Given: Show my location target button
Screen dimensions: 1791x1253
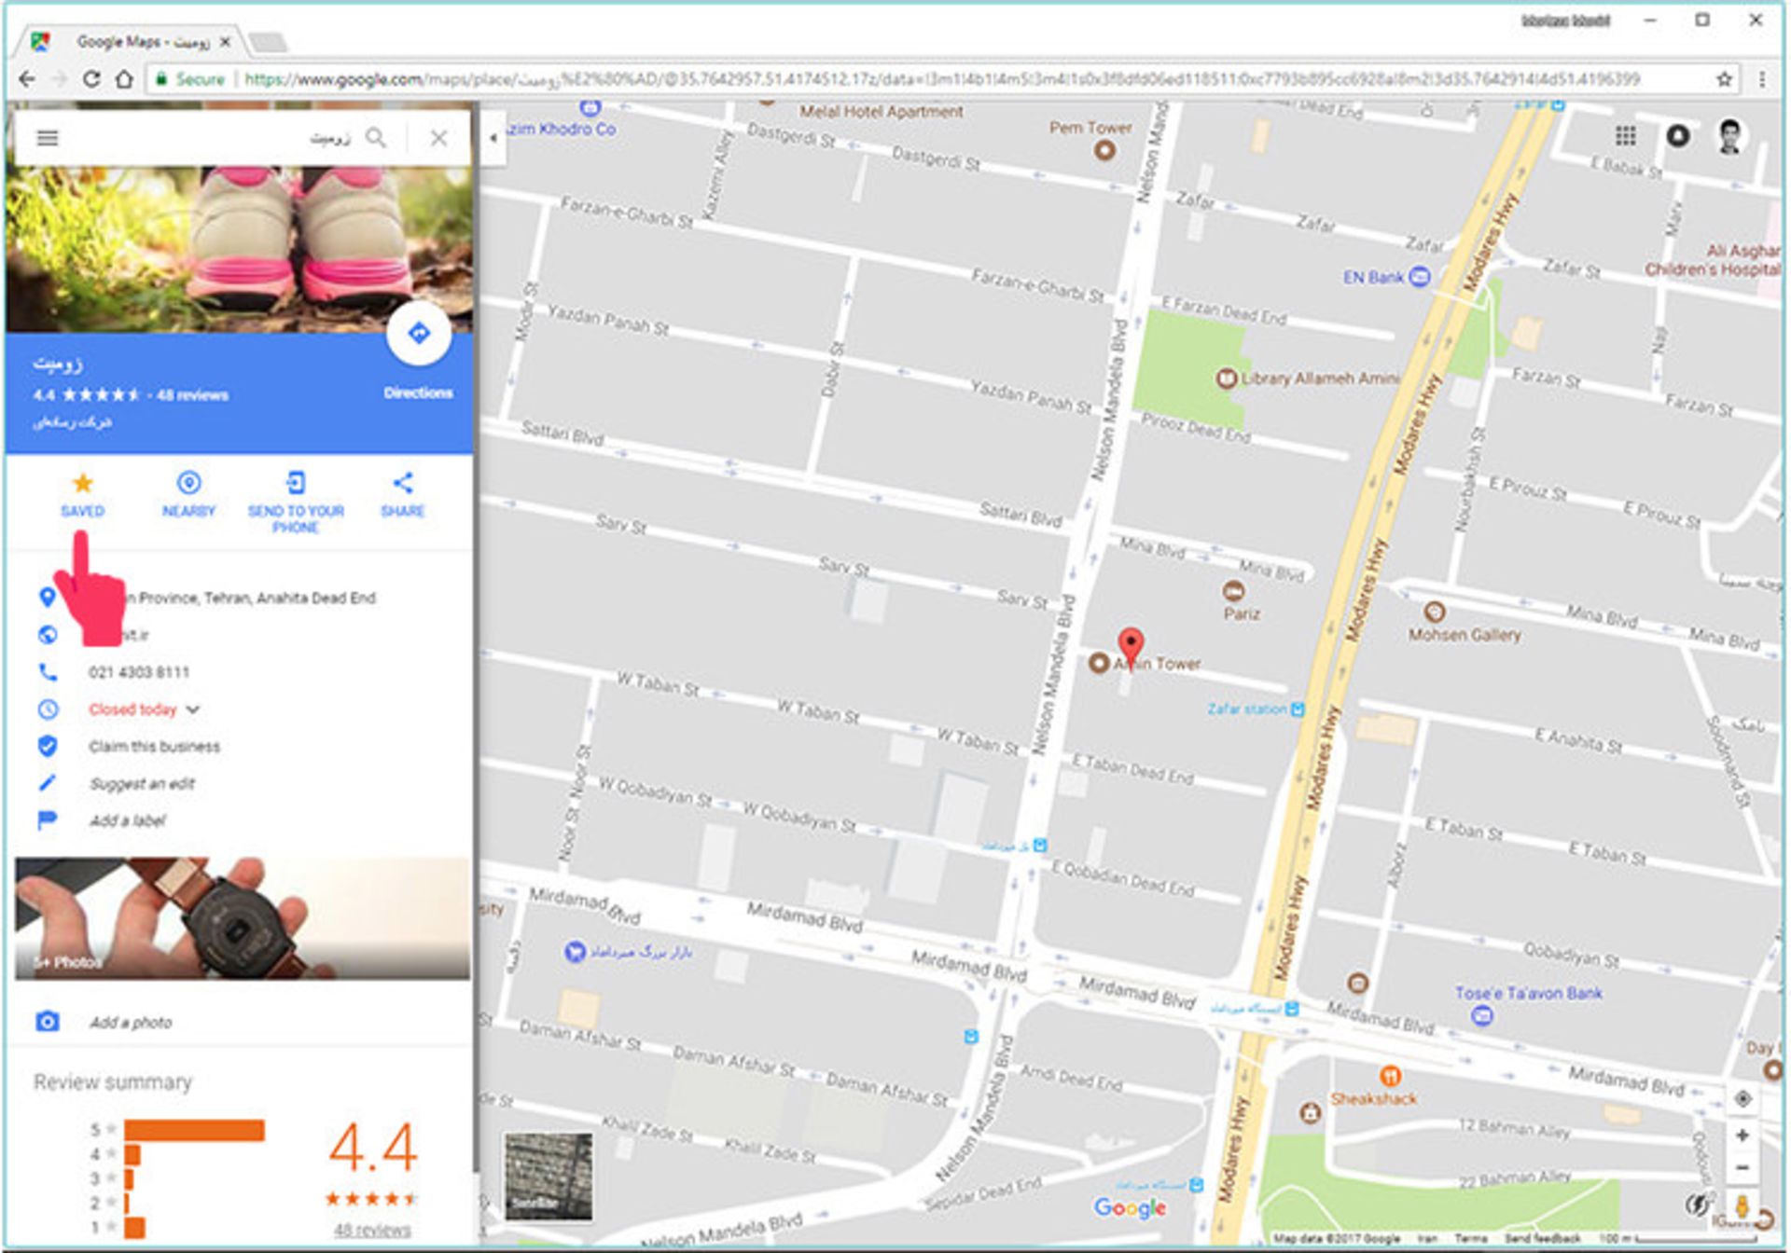Looking at the screenshot, I should (1742, 1099).
